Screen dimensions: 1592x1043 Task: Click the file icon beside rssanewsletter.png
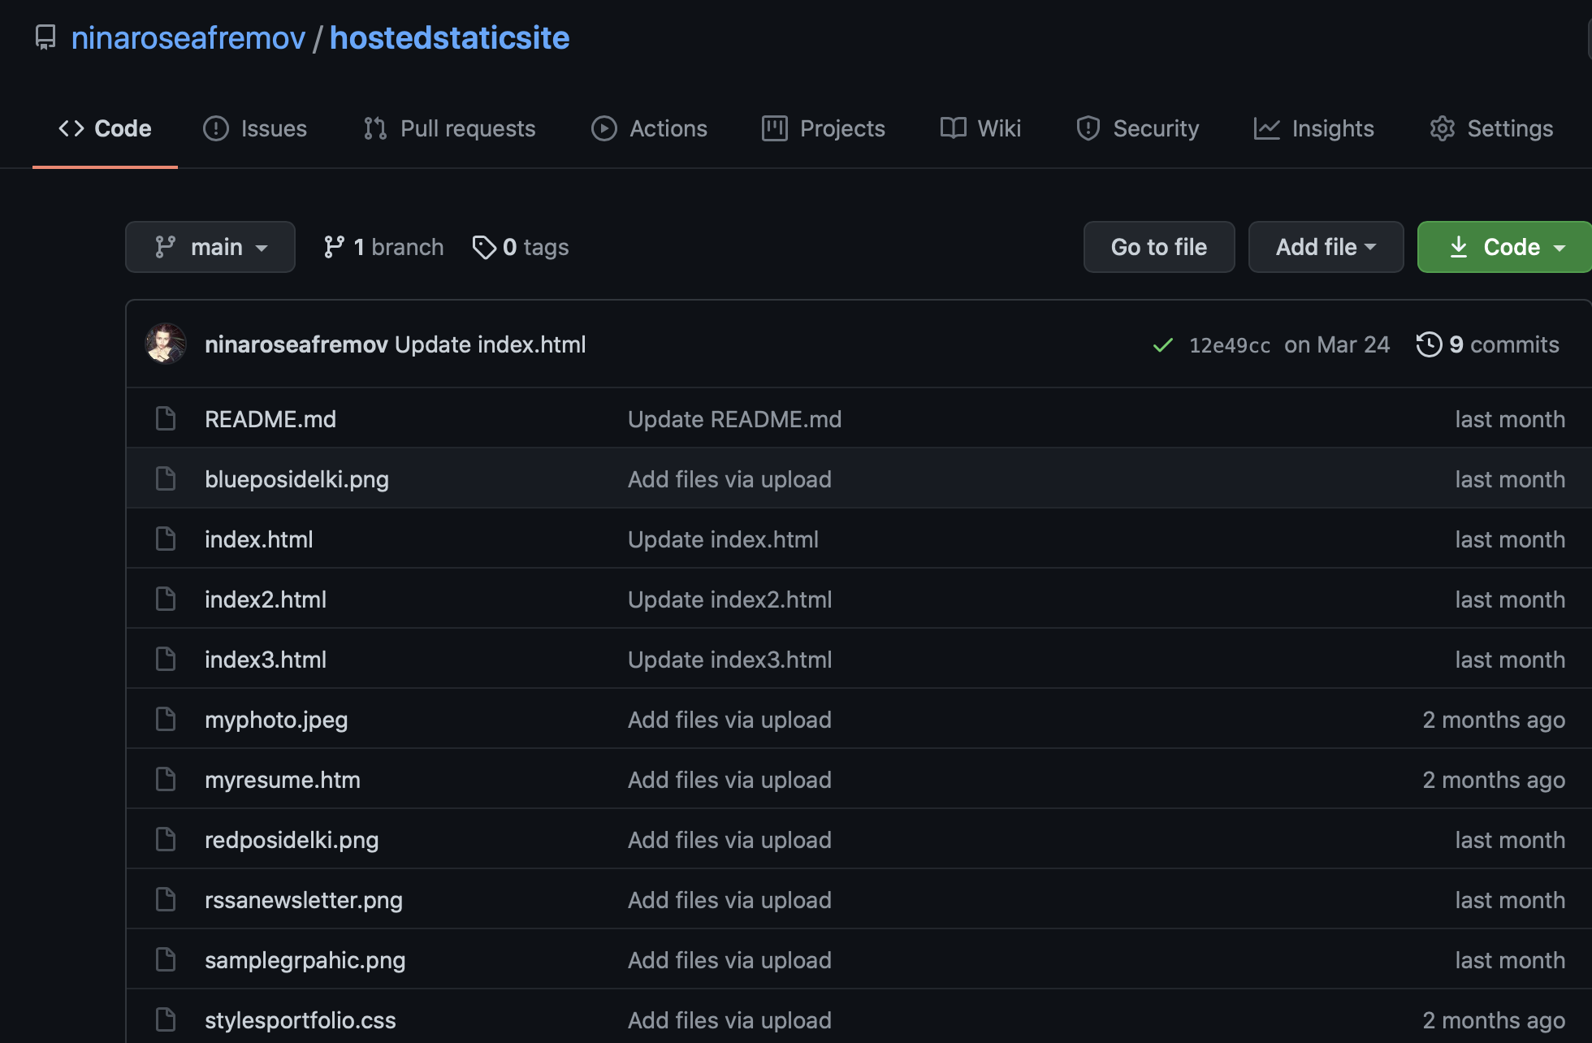point(166,900)
